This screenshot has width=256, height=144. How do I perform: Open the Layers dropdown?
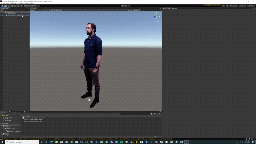pyautogui.click(x=242, y=6)
